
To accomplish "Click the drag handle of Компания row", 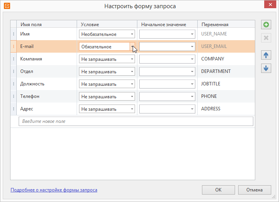I will pos(14,59).
